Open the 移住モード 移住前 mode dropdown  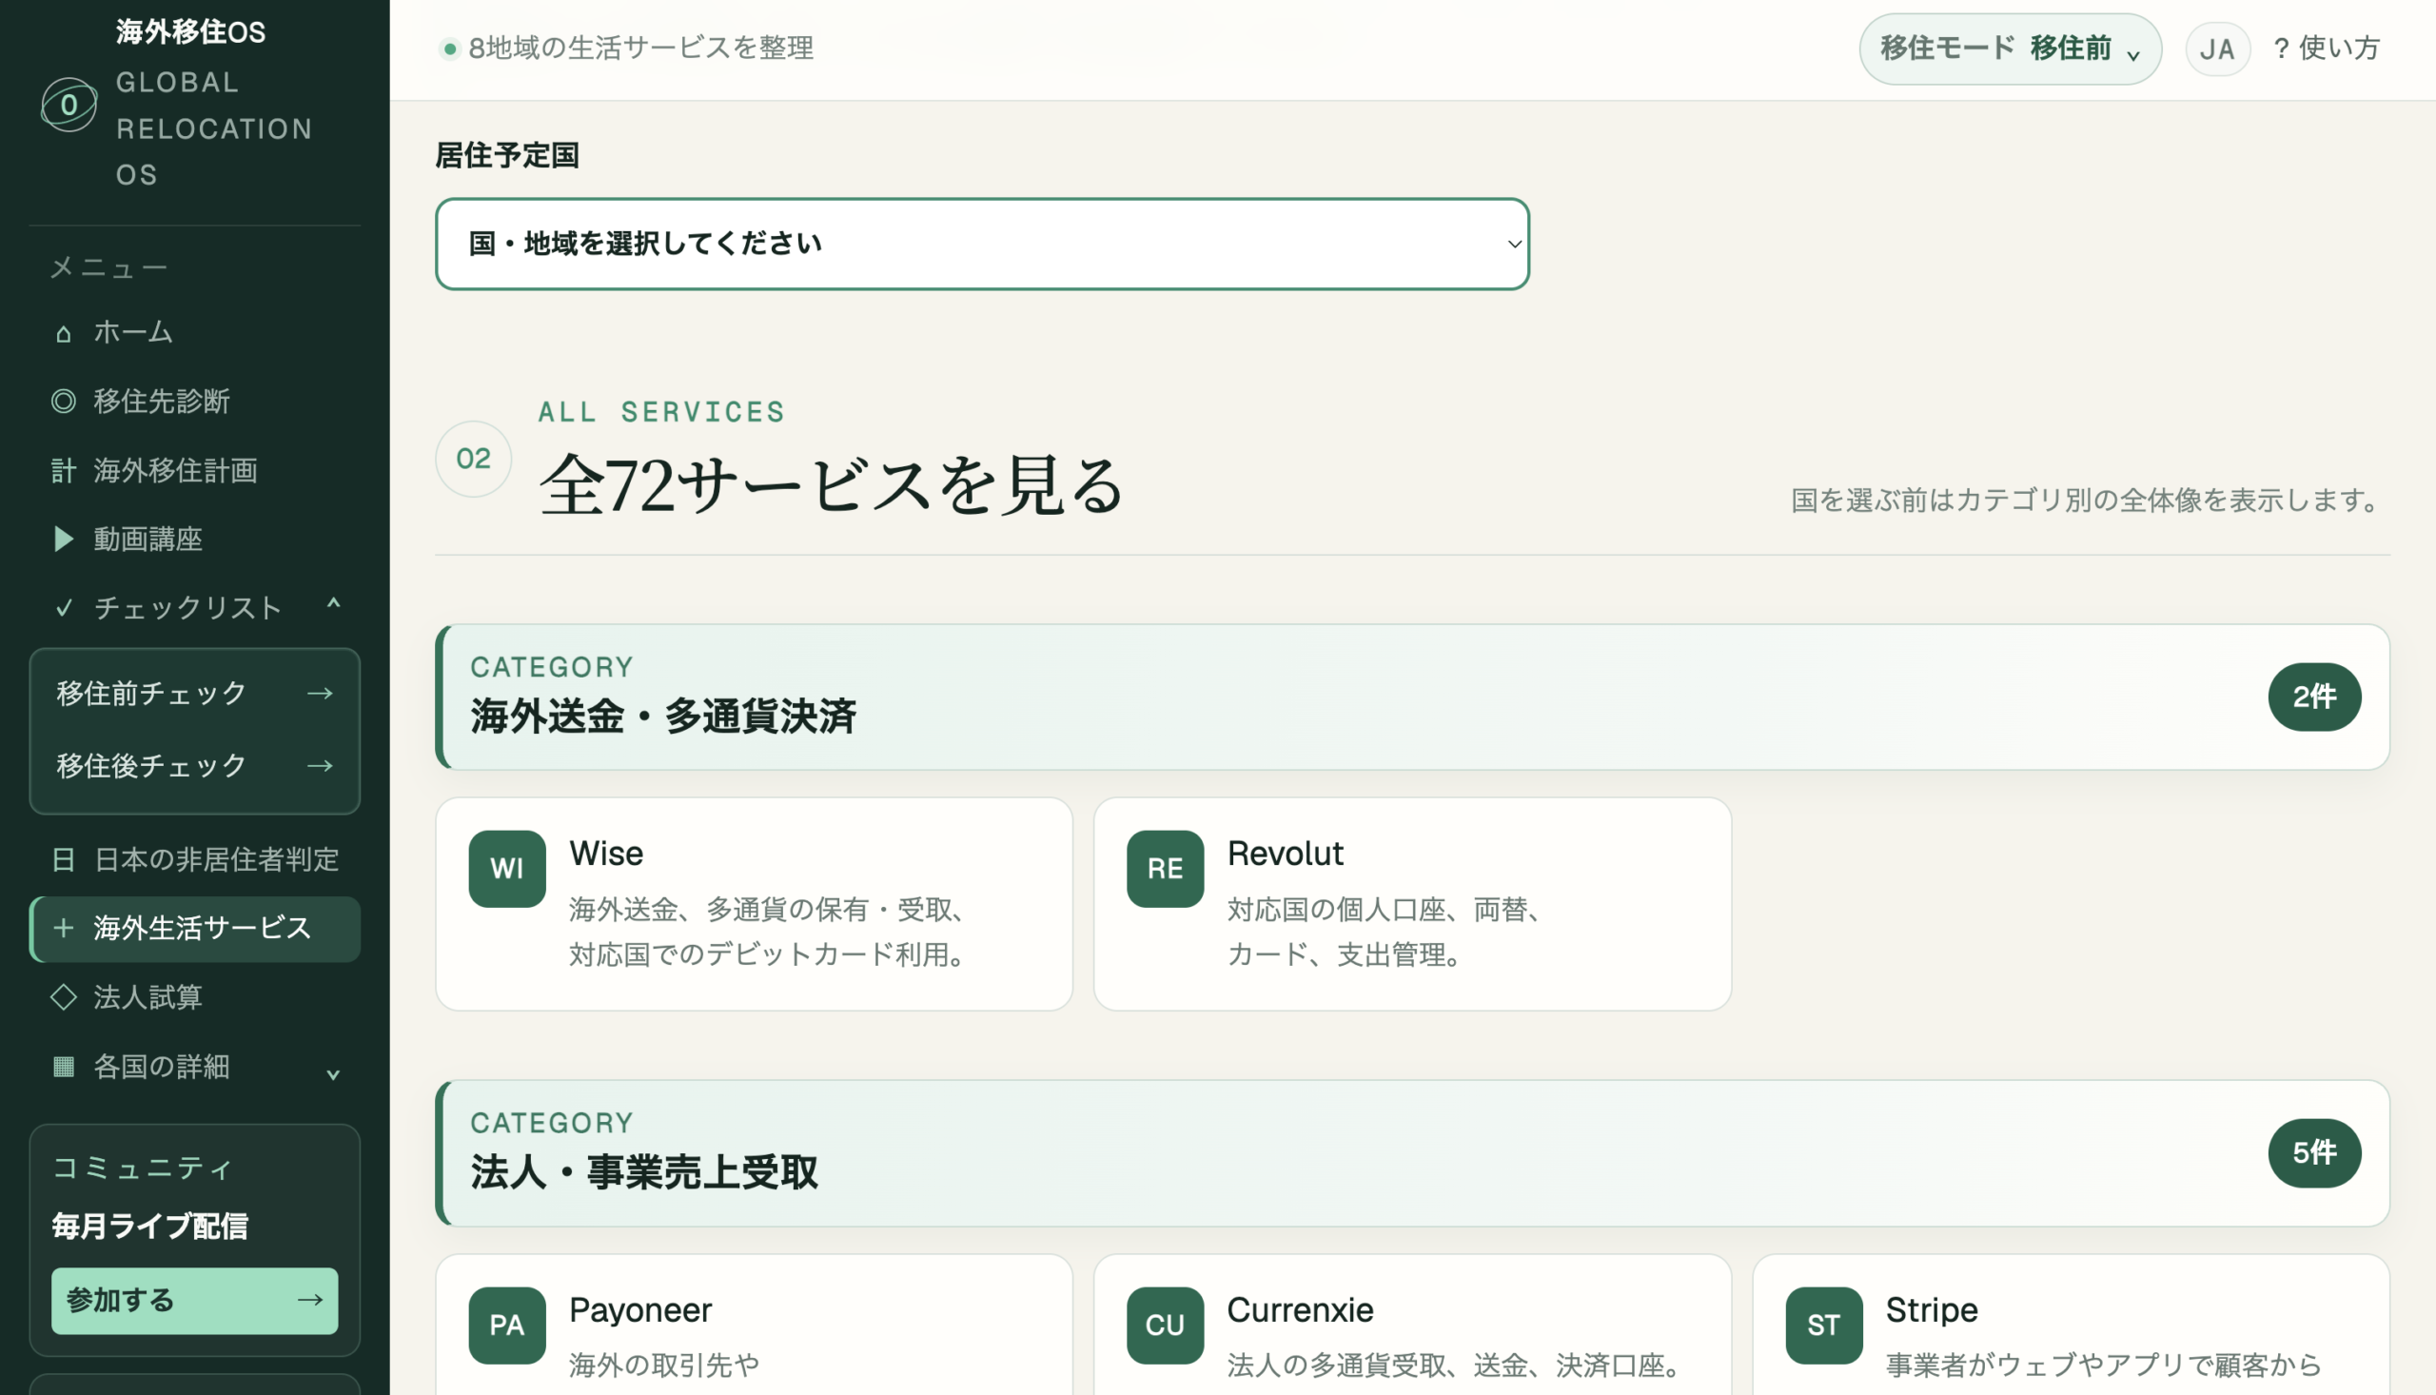[x=2010, y=49]
